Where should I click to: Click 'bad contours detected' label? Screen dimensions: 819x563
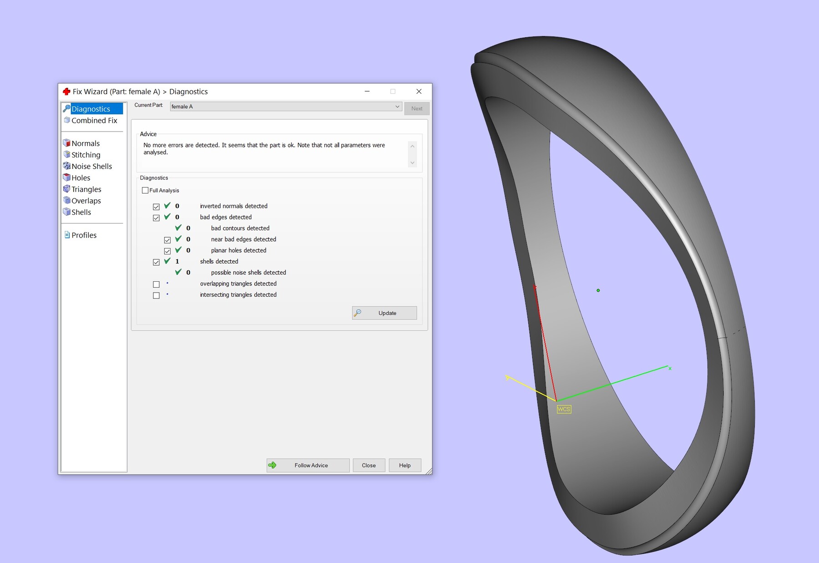(240, 228)
